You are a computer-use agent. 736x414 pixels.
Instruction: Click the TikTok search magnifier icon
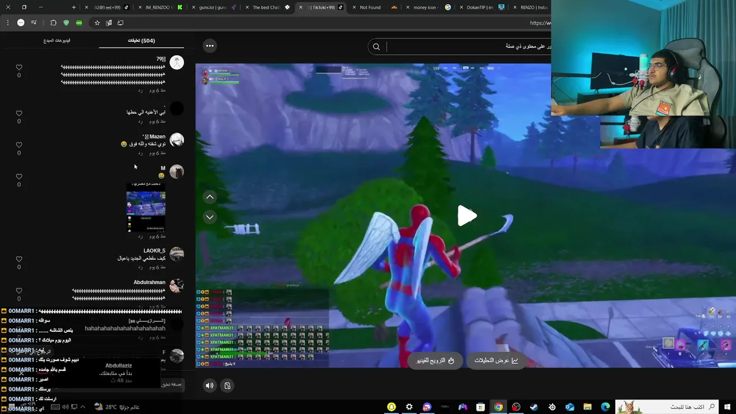click(377, 47)
